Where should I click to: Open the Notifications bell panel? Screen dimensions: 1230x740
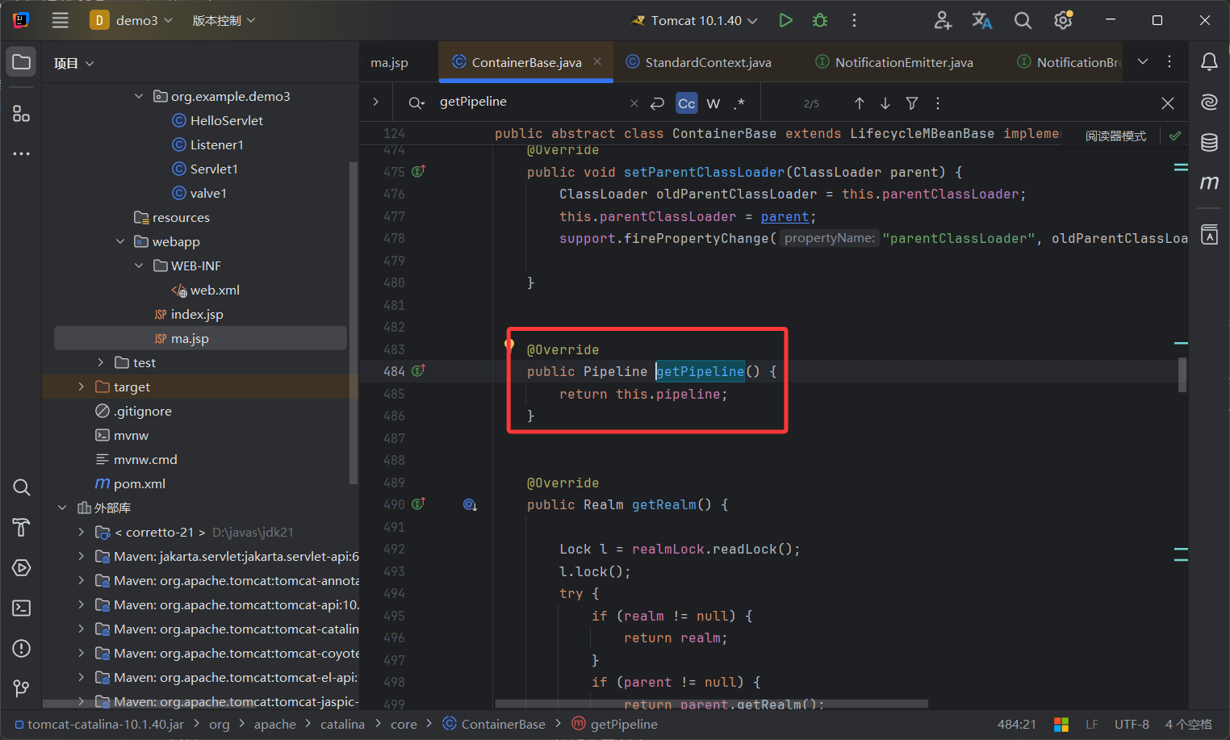1208,62
